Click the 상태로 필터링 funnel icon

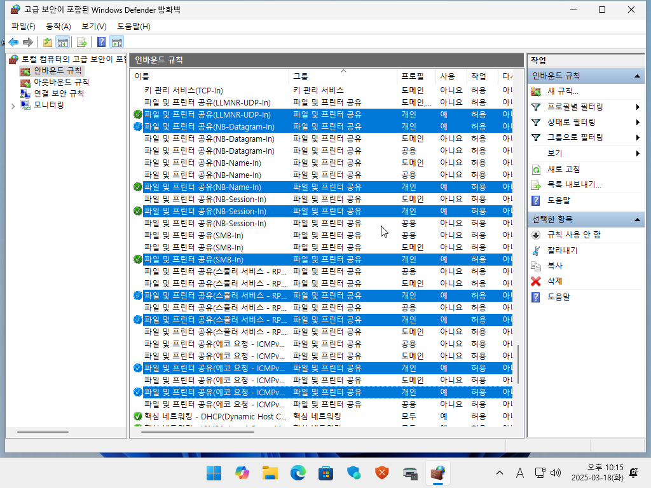(536, 123)
